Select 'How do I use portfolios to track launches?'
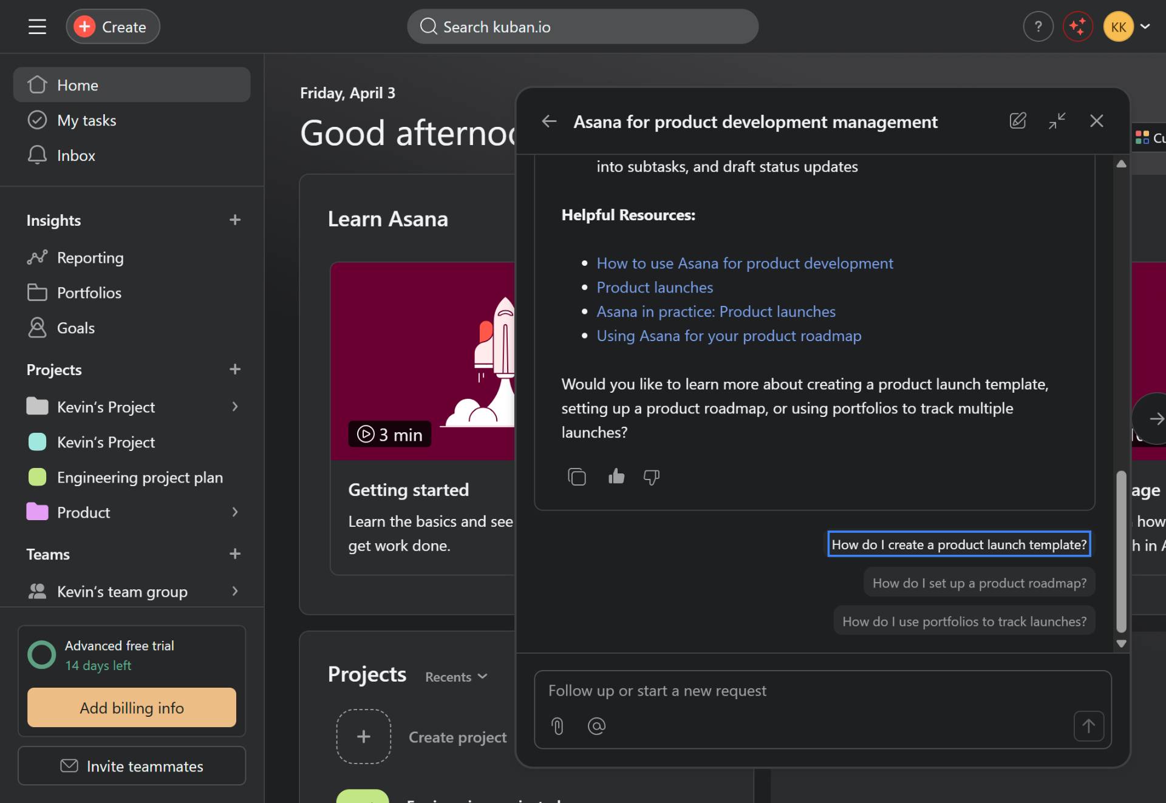 pyautogui.click(x=964, y=621)
